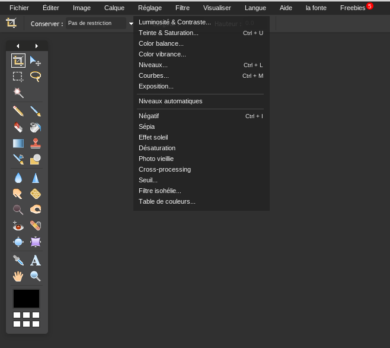Select the Blur water-drop tool

[x=18, y=178]
